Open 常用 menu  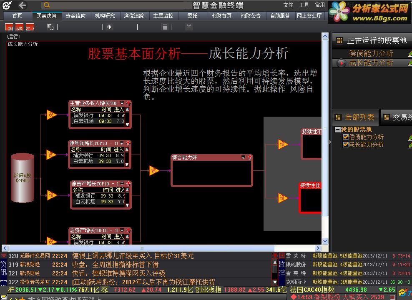(x=320, y=5)
